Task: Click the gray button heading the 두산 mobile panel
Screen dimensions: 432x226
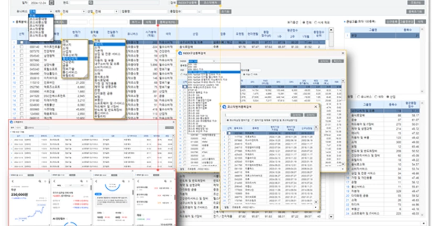Action: (x=30, y=175)
